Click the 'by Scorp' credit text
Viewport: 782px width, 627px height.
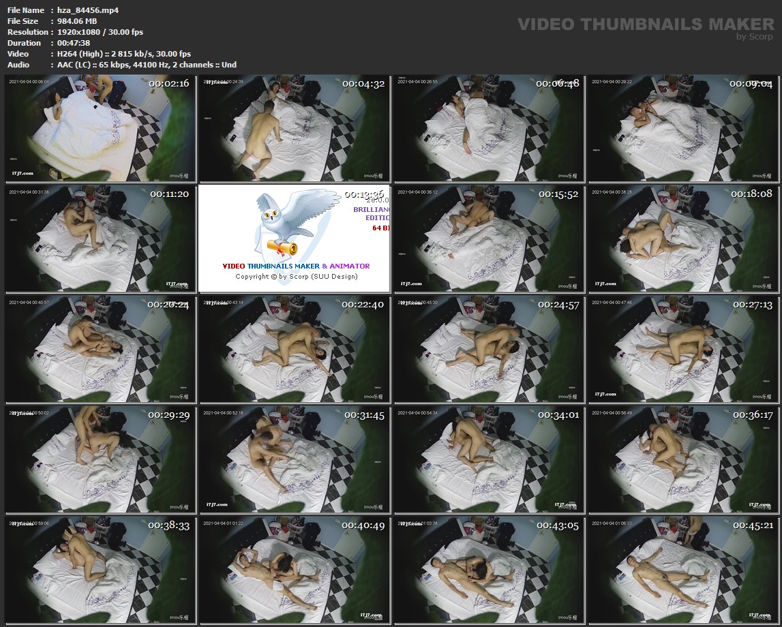755,36
